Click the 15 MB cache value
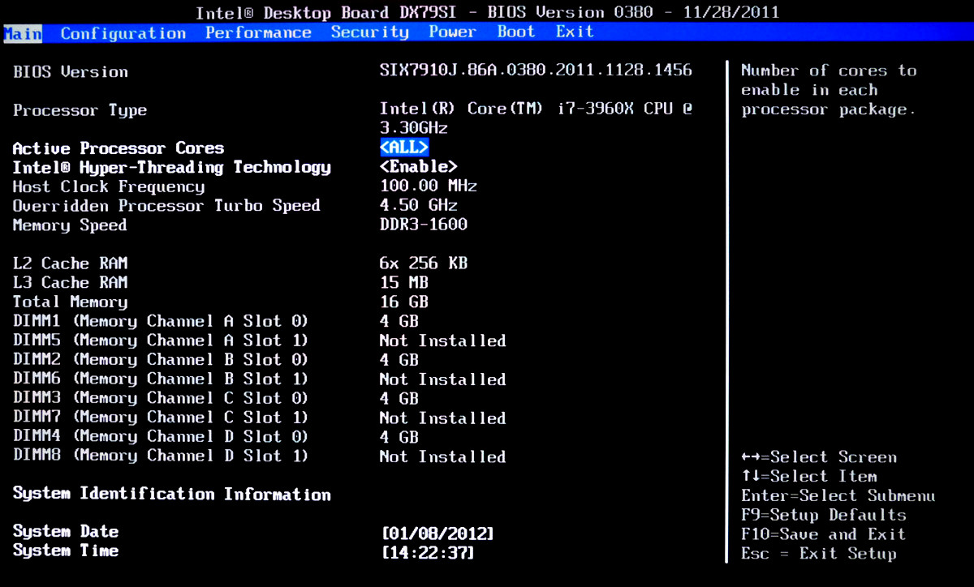Screen dimensions: 974x587 (403, 283)
